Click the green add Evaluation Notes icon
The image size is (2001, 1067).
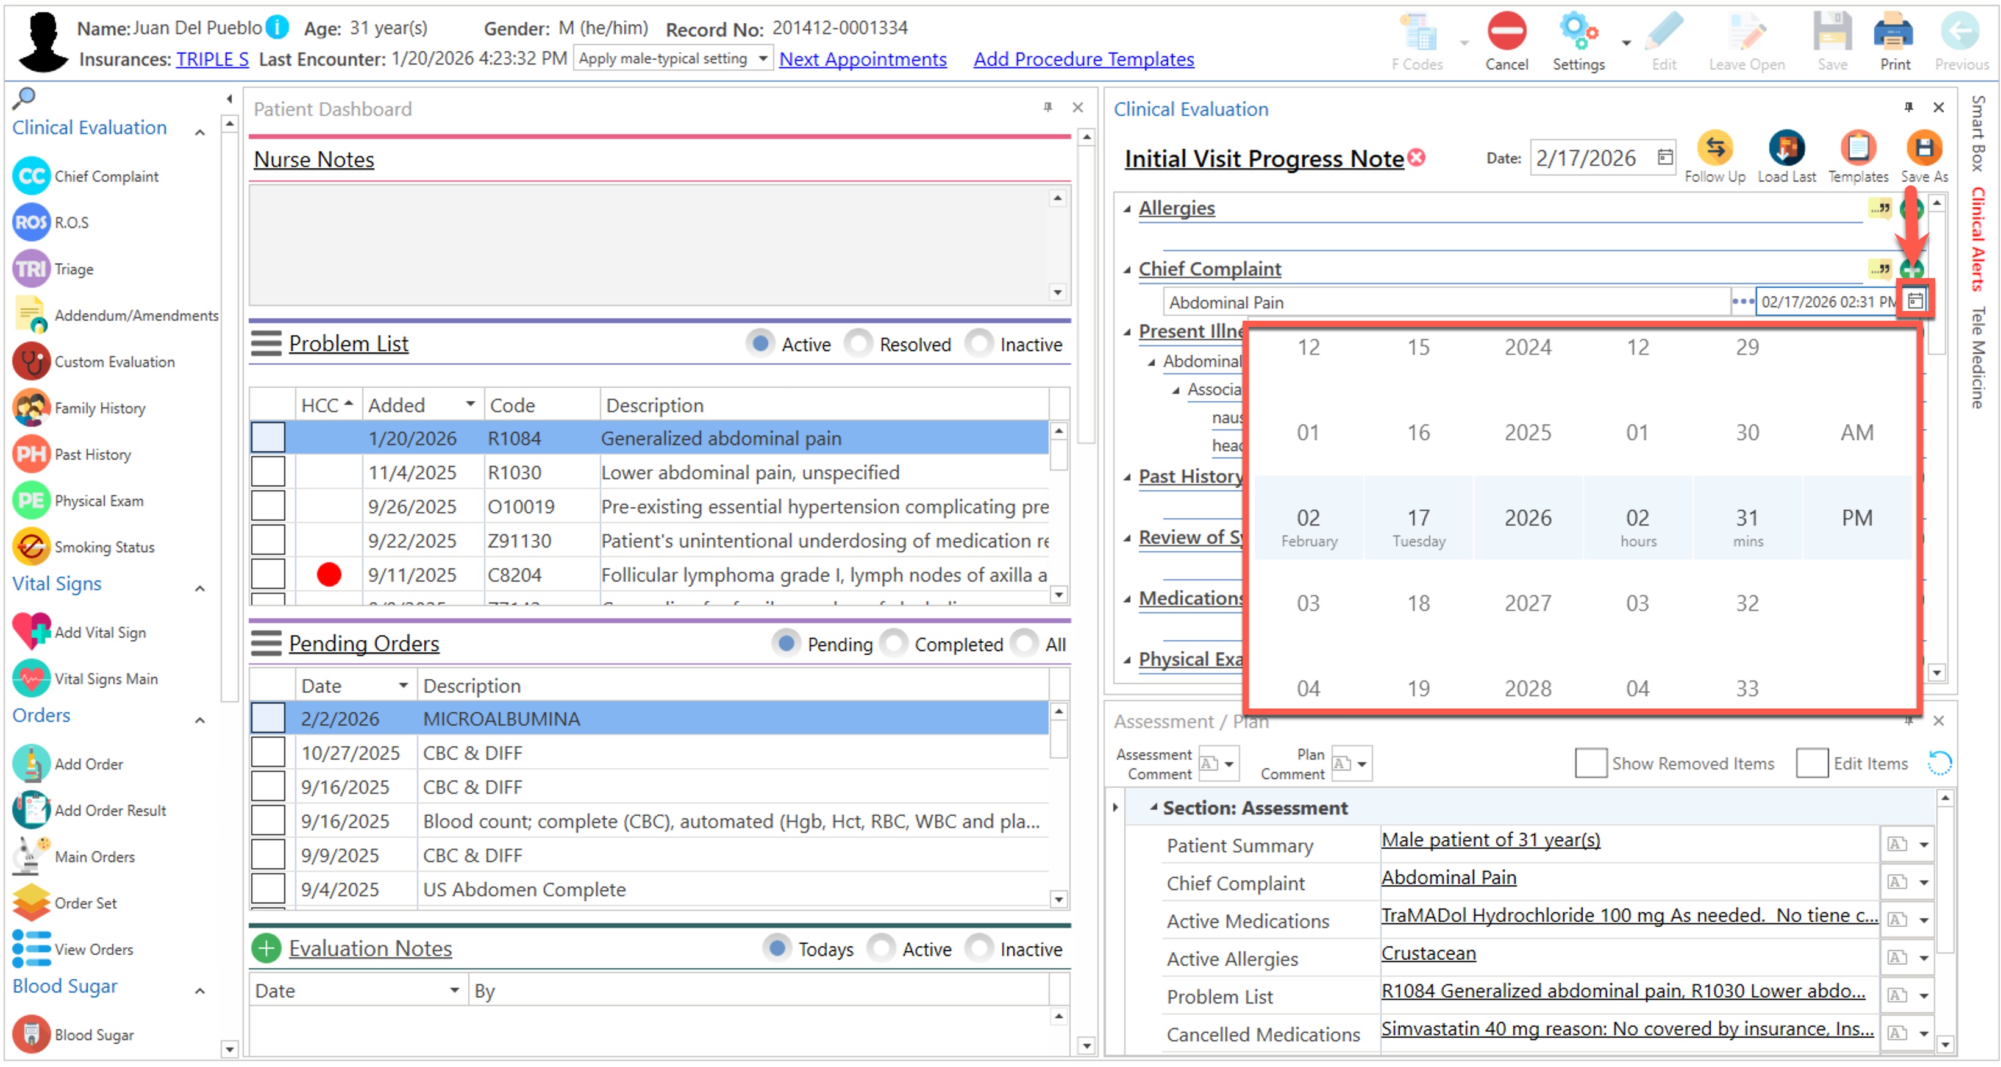(266, 948)
